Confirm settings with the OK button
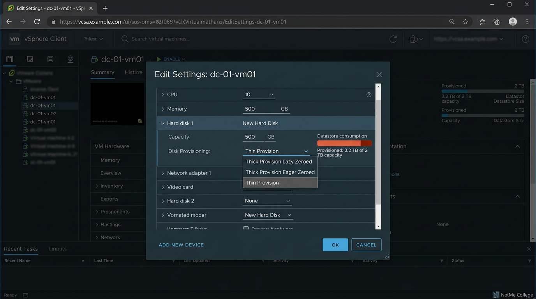 335,245
